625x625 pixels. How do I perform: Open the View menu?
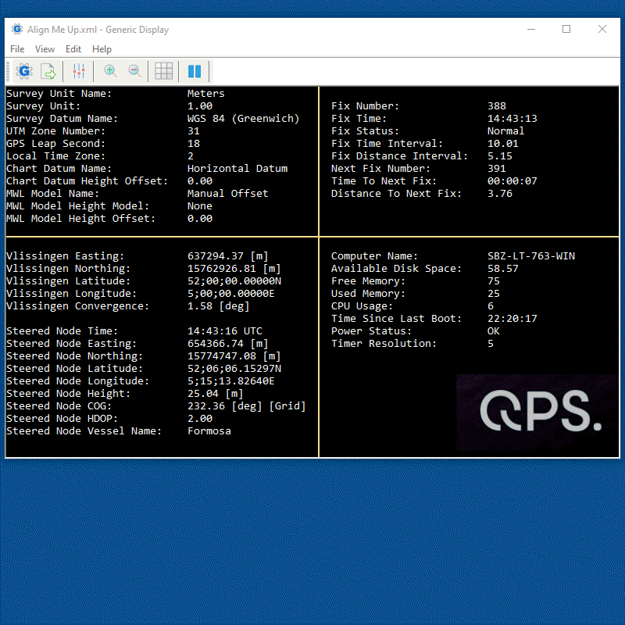45,48
